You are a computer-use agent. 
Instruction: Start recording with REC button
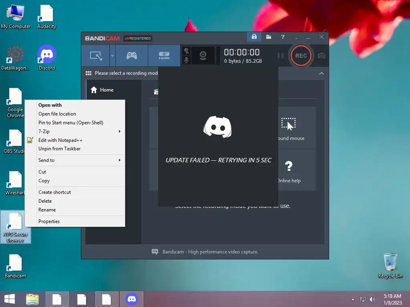(x=301, y=56)
